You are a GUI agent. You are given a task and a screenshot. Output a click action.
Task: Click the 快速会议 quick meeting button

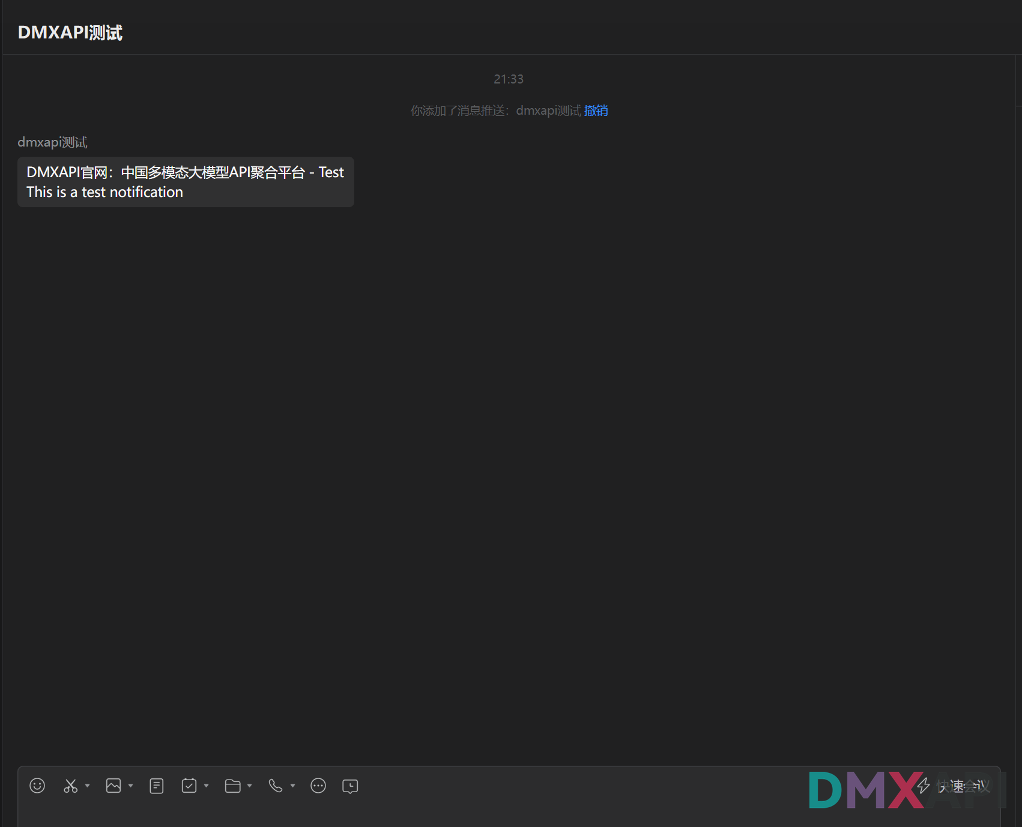tap(955, 786)
